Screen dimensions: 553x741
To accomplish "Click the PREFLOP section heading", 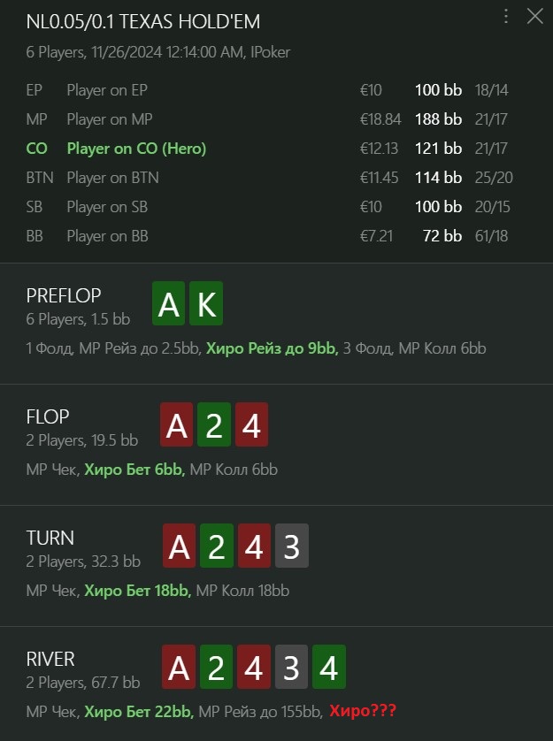I will (x=64, y=295).
